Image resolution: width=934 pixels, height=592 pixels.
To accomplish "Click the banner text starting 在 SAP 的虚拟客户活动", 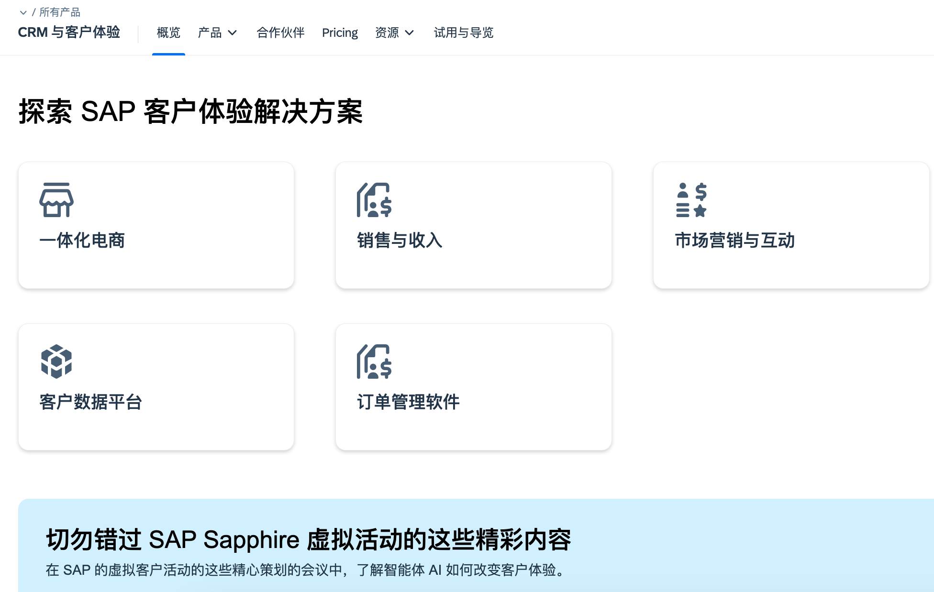I will click(306, 570).
